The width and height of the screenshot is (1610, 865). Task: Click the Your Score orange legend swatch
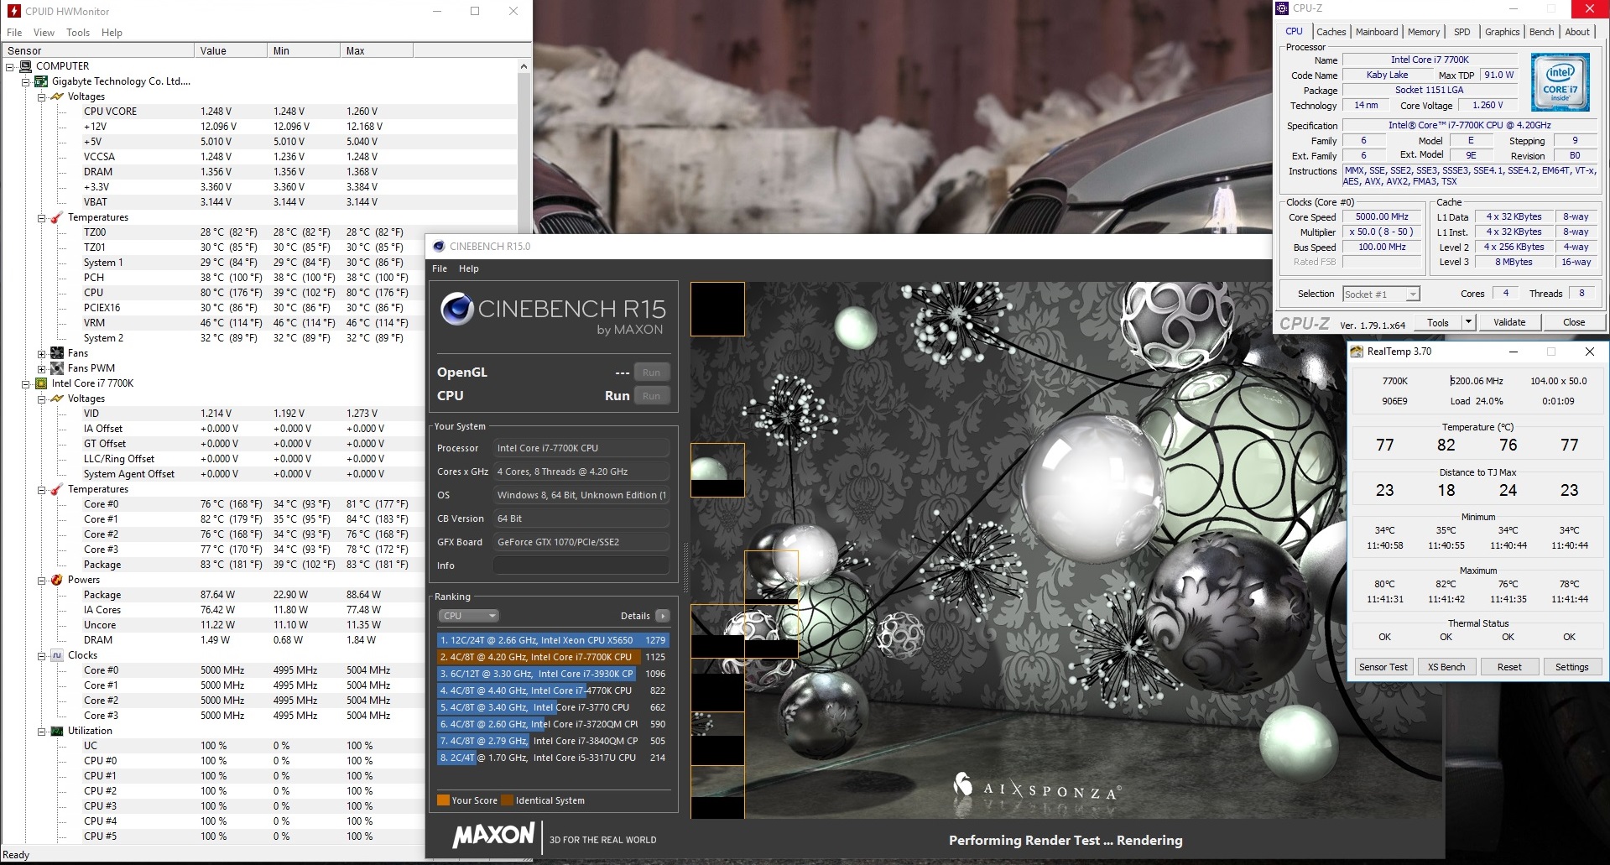click(443, 800)
